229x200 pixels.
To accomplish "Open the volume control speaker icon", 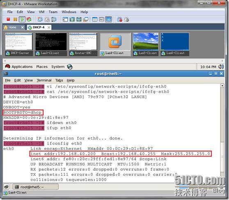I will (221, 67).
